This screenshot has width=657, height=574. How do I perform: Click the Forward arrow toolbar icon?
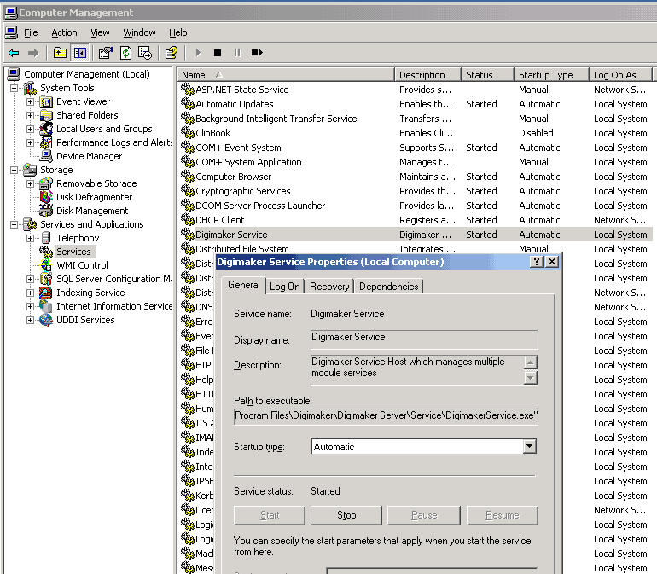coord(33,53)
